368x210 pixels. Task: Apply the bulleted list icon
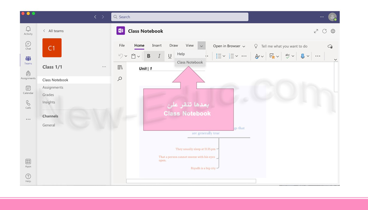click(218, 56)
